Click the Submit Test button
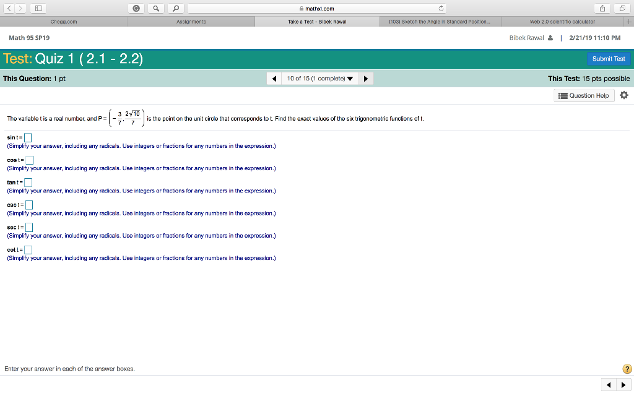 click(x=609, y=59)
